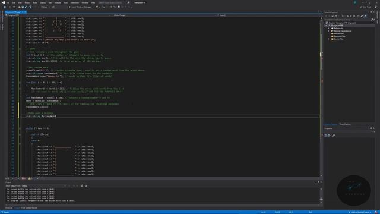Open the Test menu
The width and height of the screenshot is (380, 214).
click(50, 2)
